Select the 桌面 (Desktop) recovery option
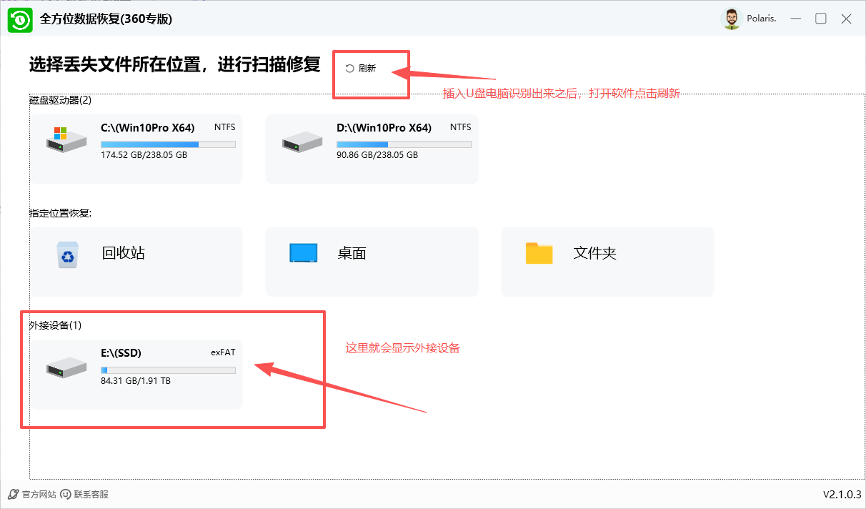The image size is (866, 509). [372, 261]
